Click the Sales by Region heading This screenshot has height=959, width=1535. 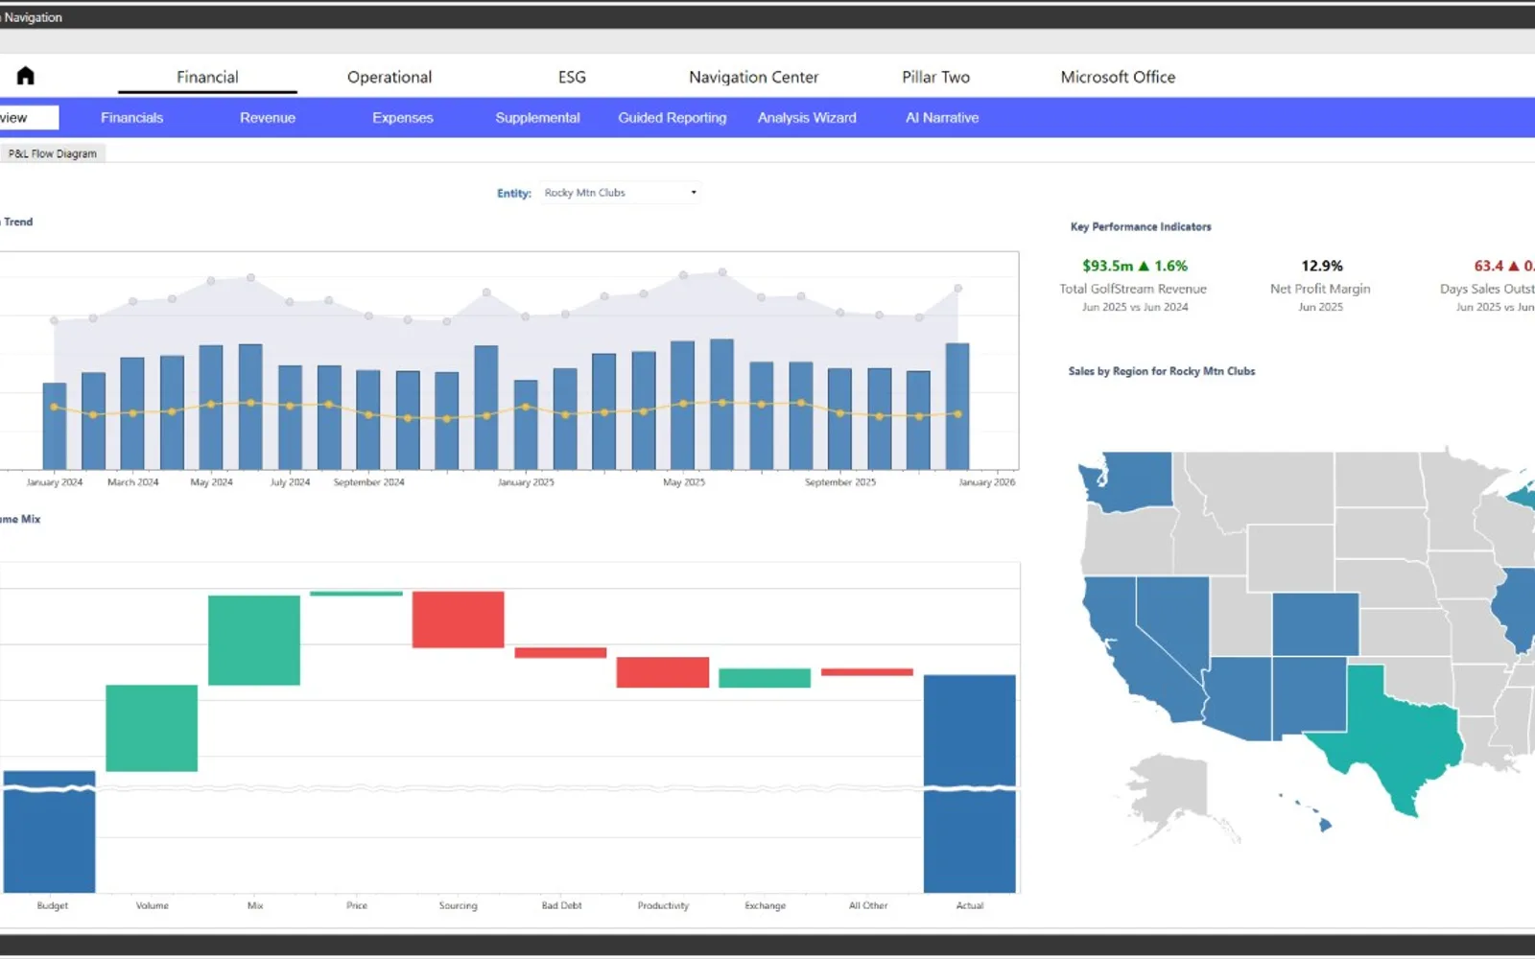coord(1162,371)
